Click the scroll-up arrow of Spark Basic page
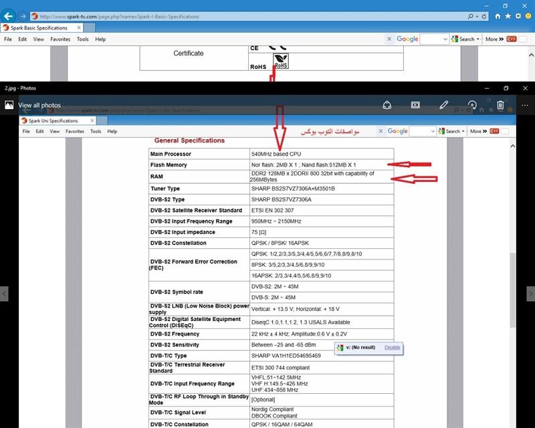535x428 pixels. [x=531, y=55]
